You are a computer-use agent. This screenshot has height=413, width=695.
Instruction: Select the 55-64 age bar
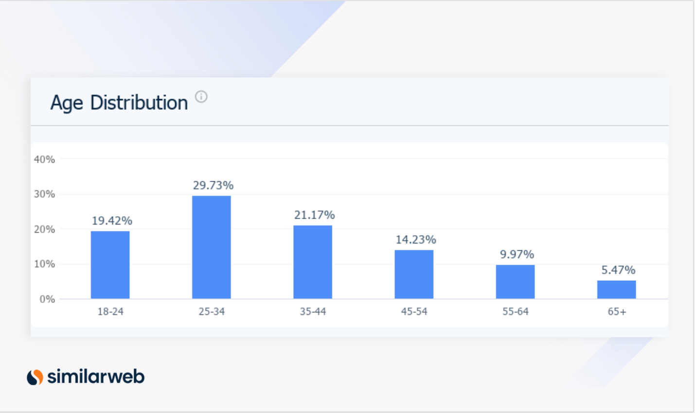coord(515,282)
